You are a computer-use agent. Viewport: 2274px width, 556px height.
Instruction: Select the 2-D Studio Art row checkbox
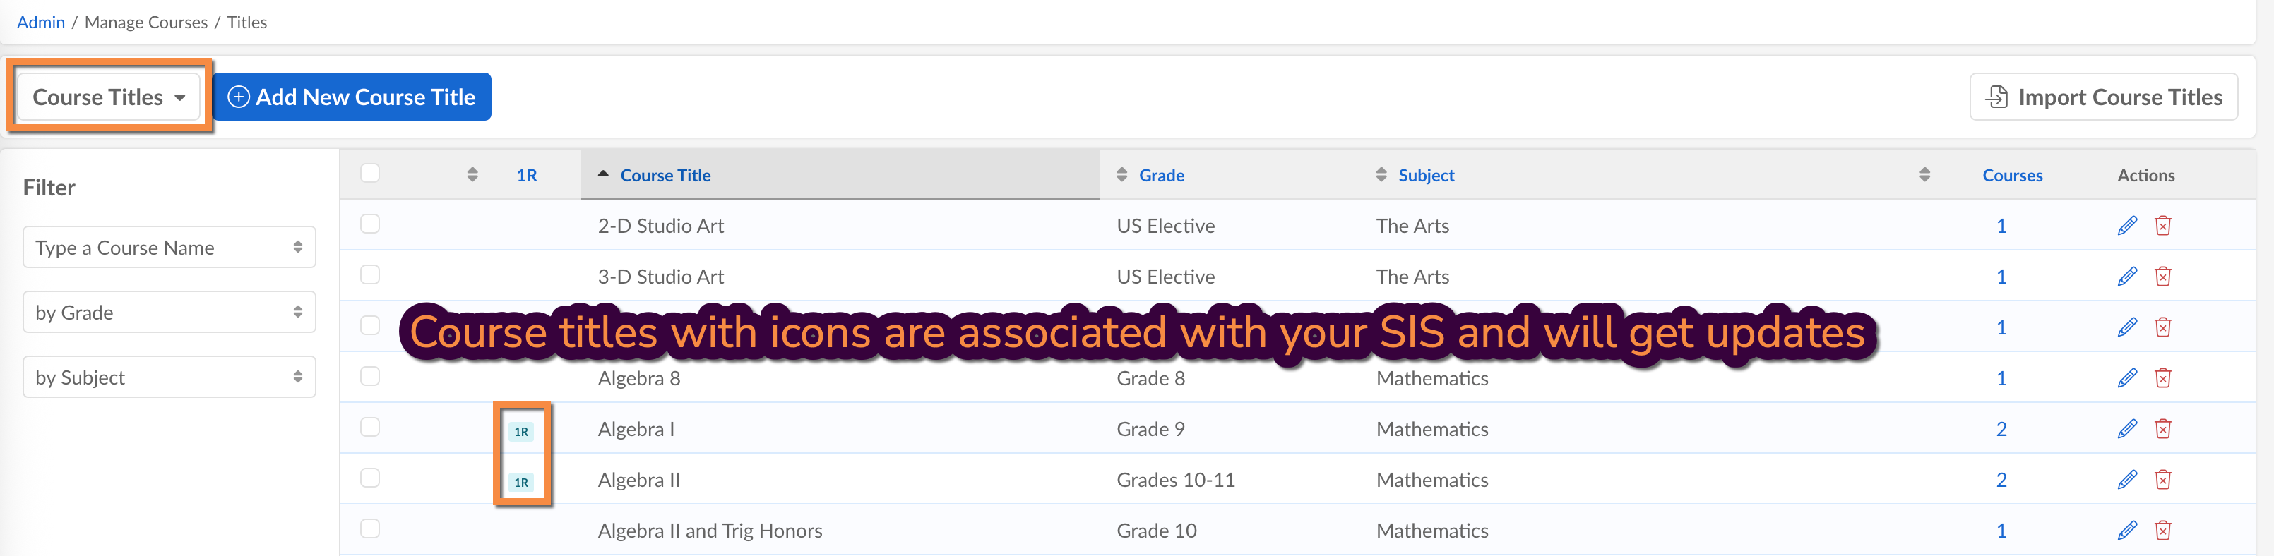(x=370, y=224)
